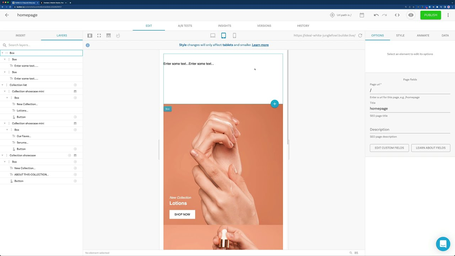The image size is (455, 256).
Task: Switch to the INSERT panel tab
Action: (x=21, y=36)
